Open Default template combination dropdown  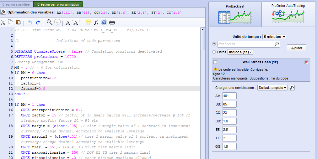tap(272, 88)
